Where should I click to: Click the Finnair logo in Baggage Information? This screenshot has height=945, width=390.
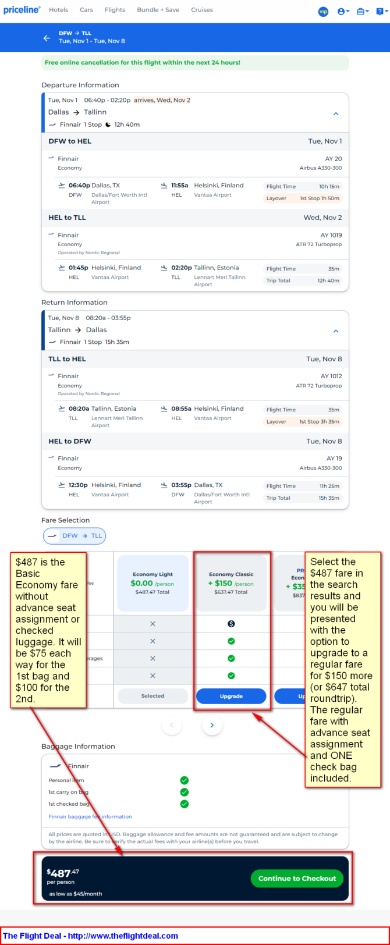click(x=56, y=766)
